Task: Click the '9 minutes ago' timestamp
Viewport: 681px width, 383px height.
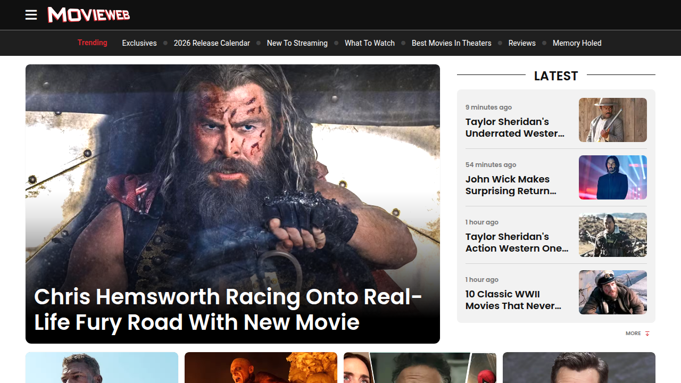Action: coord(488,107)
